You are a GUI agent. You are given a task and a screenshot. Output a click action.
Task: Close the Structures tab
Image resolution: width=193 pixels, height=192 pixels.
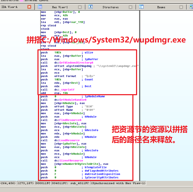[131, 7]
